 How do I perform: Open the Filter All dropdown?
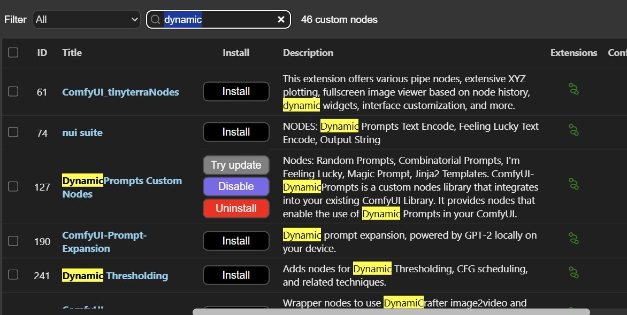tap(86, 20)
